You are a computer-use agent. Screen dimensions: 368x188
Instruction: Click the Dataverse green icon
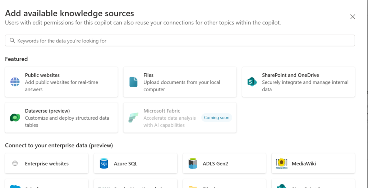(15, 117)
